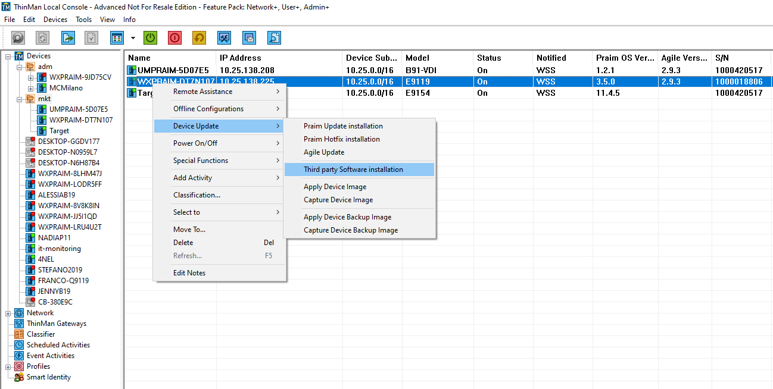The image size is (773, 389).
Task: Open the Offline Configurations submenu
Action: coord(220,109)
